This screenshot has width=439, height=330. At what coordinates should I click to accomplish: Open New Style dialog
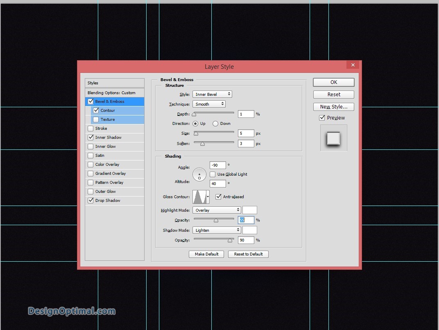point(333,107)
